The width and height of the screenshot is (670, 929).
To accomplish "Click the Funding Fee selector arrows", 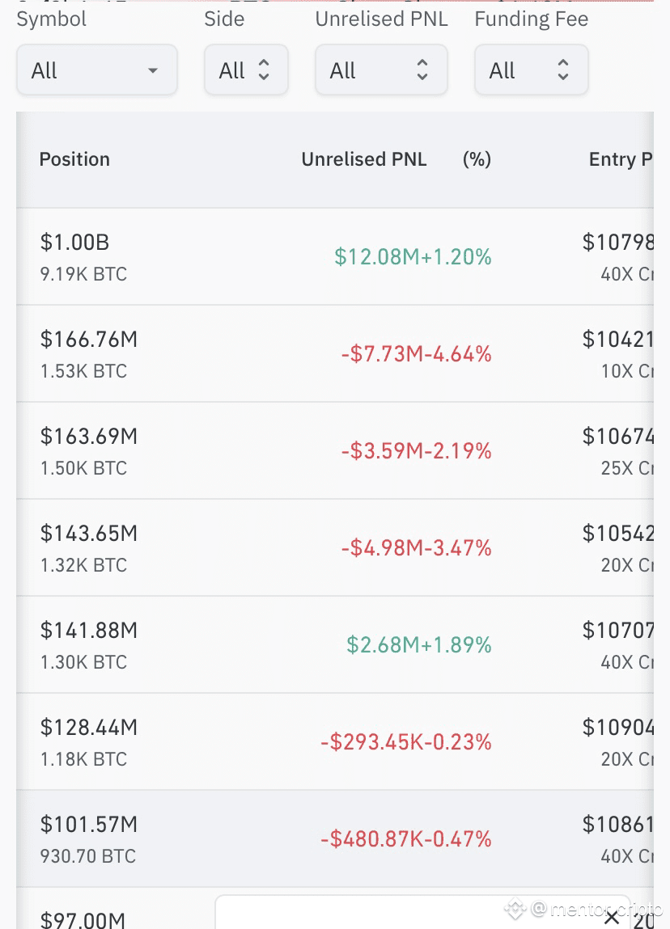I will click(x=563, y=70).
